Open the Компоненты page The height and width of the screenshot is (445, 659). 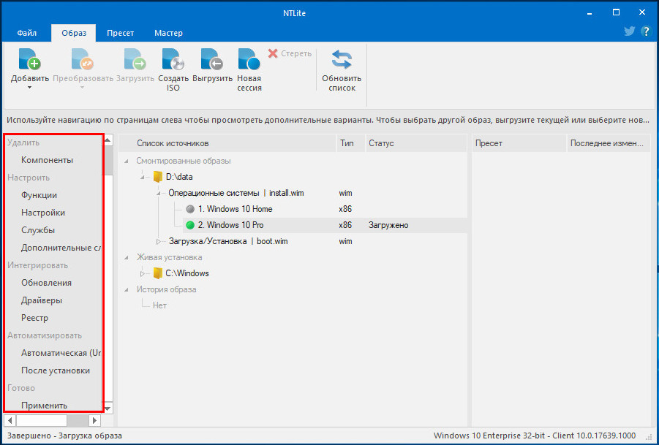(x=47, y=160)
